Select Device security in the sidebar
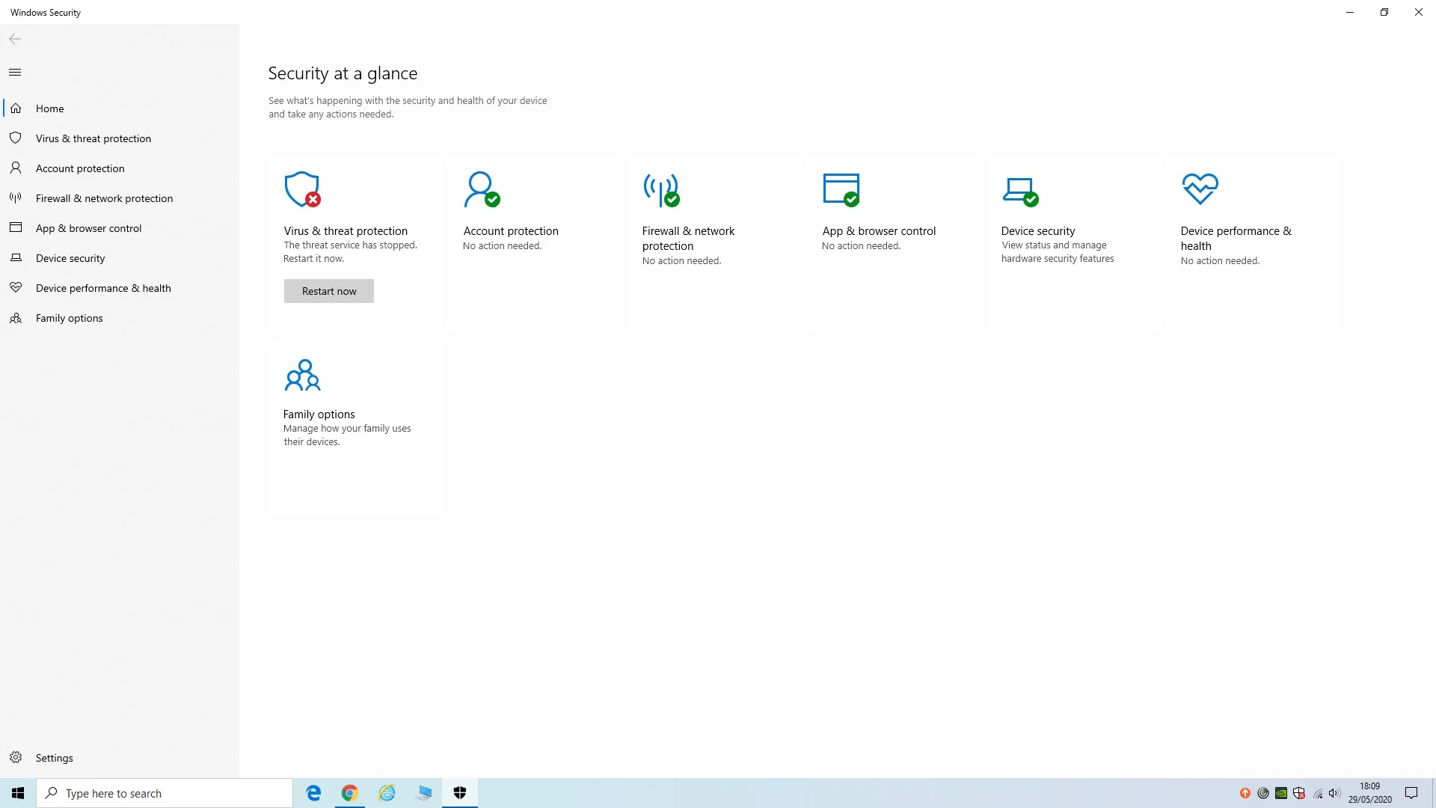Screen dimensions: 1436x808 pyautogui.click(x=120, y=258)
